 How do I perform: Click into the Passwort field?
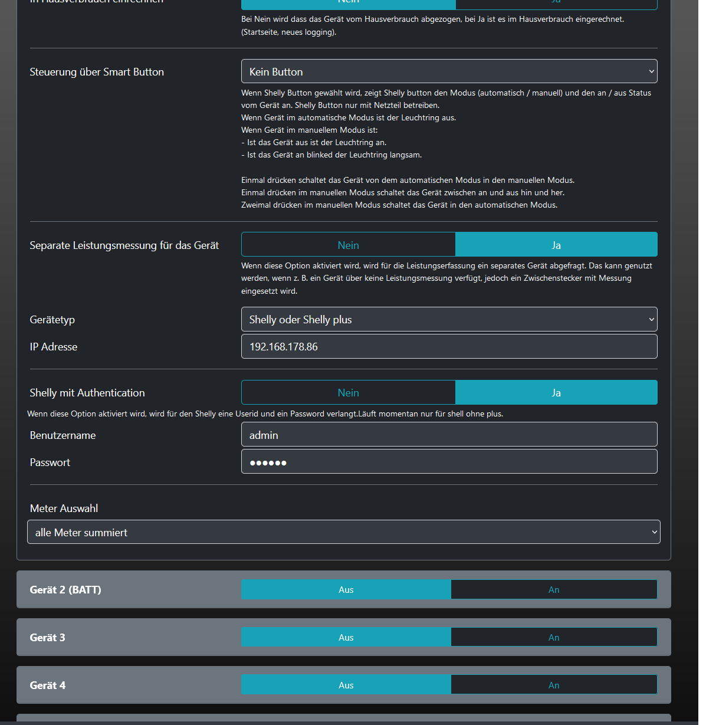pos(449,462)
